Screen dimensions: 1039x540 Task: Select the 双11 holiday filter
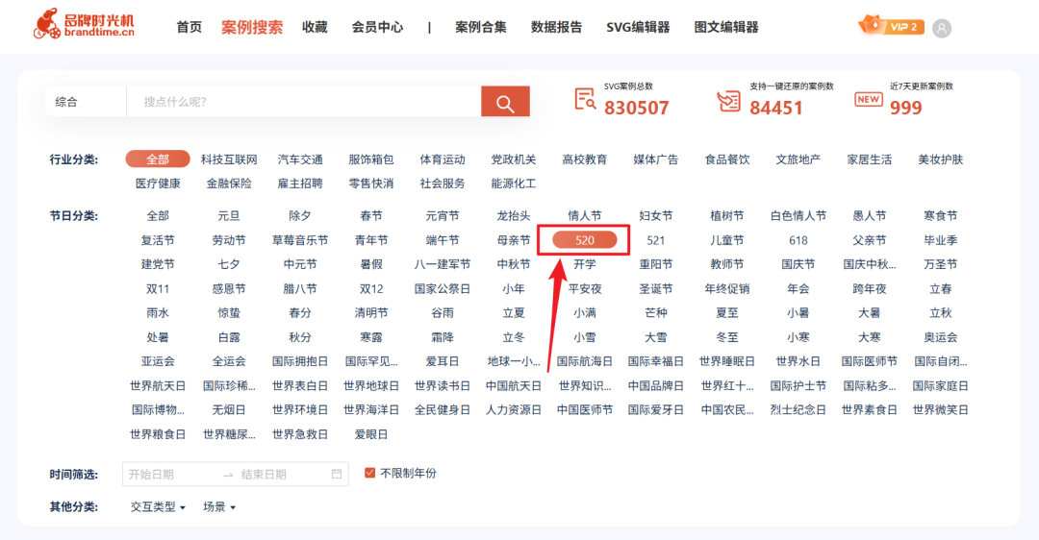158,288
